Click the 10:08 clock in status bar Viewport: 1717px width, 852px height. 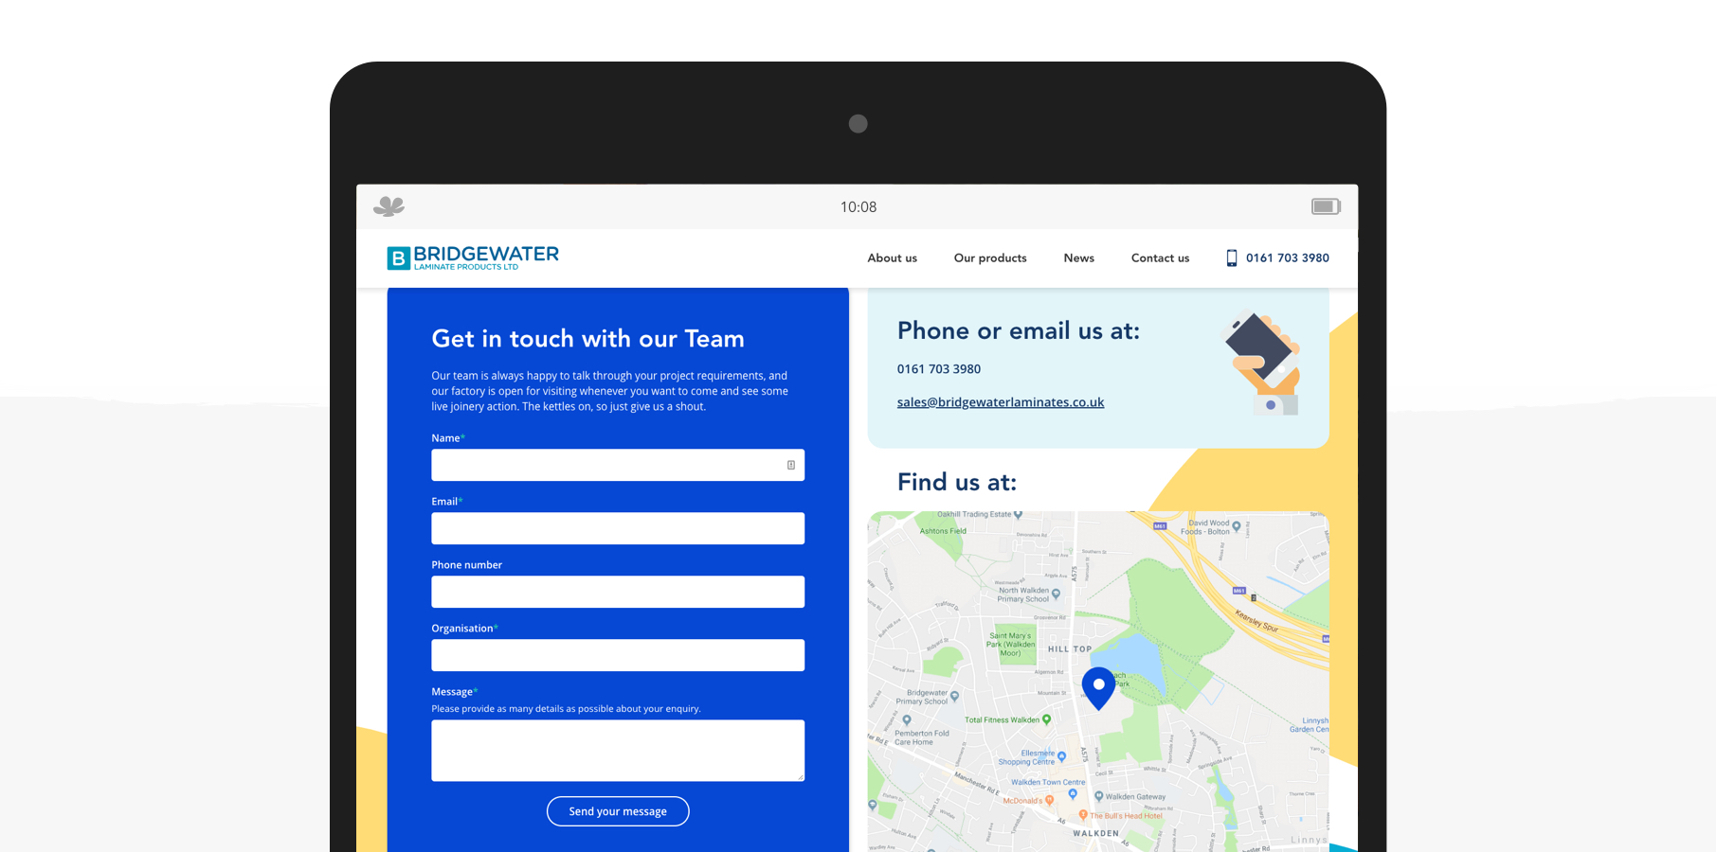point(858,206)
